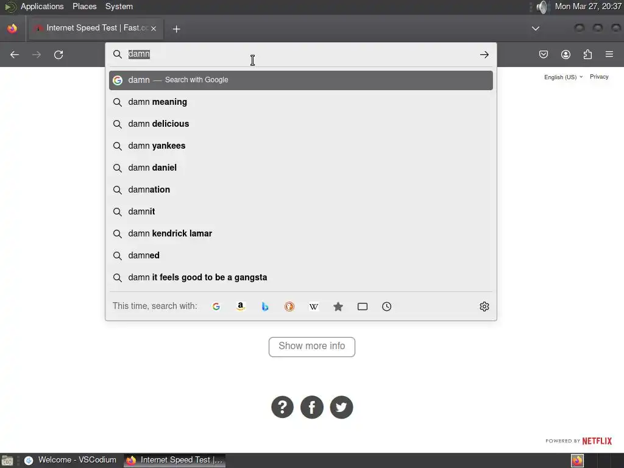Select Internet Speed Test taskbar window
The width and height of the screenshot is (624, 468).
tap(175, 460)
